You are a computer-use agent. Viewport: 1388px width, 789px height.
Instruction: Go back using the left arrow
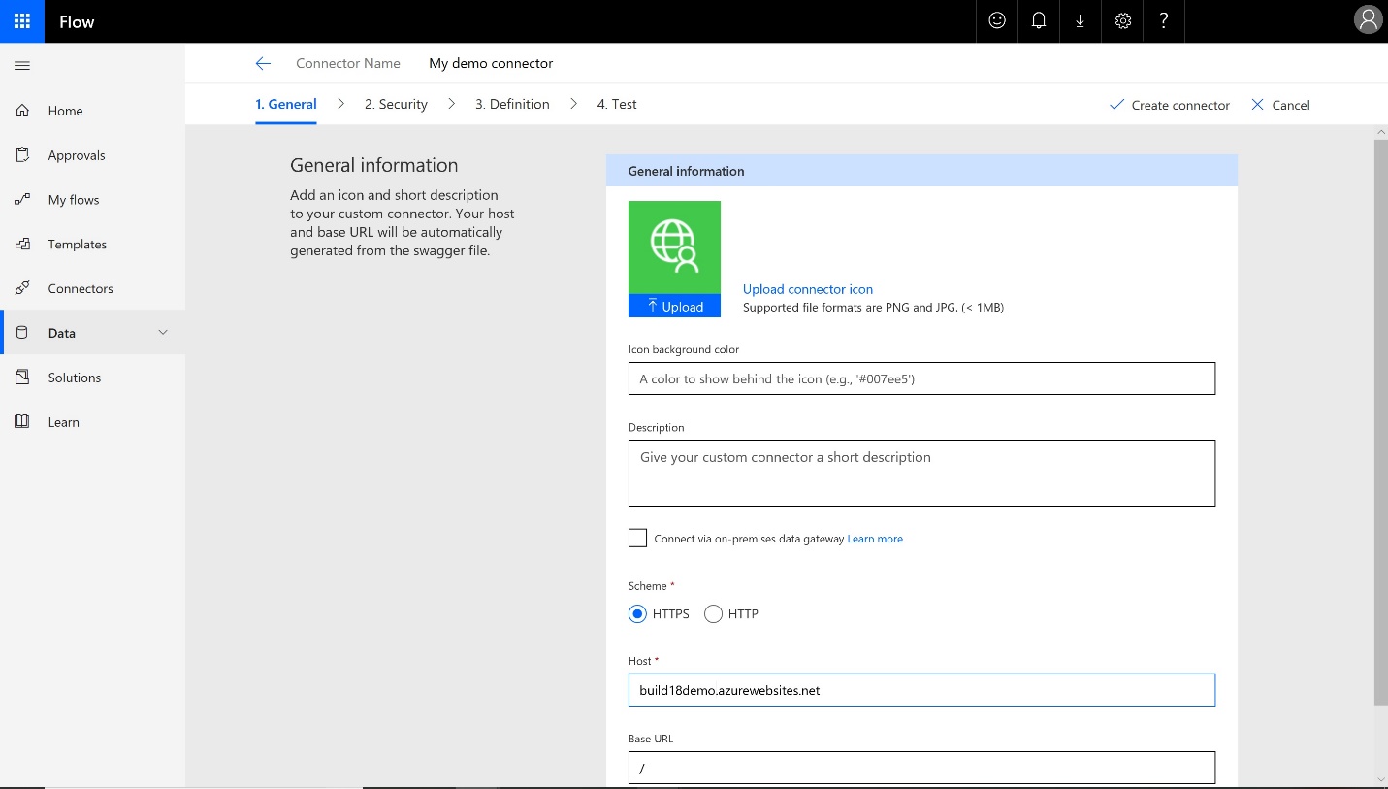[263, 64]
